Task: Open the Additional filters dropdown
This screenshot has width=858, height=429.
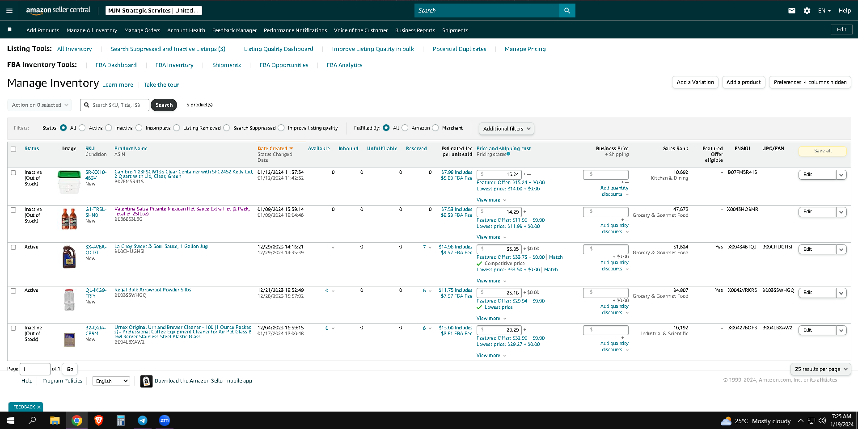Action: pyautogui.click(x=506, y=129)
